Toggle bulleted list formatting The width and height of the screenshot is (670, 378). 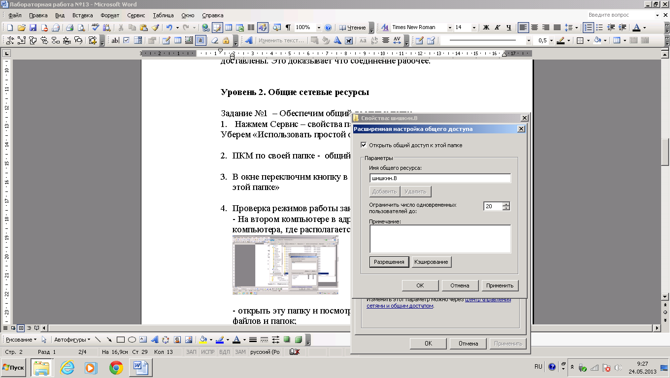click(600, 28)
